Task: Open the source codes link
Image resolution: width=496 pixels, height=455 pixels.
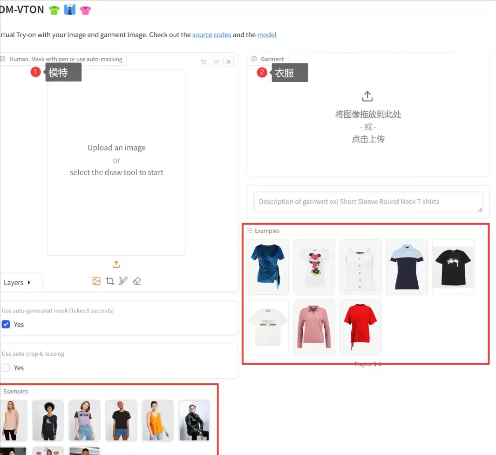Action: tap(211, 35)
